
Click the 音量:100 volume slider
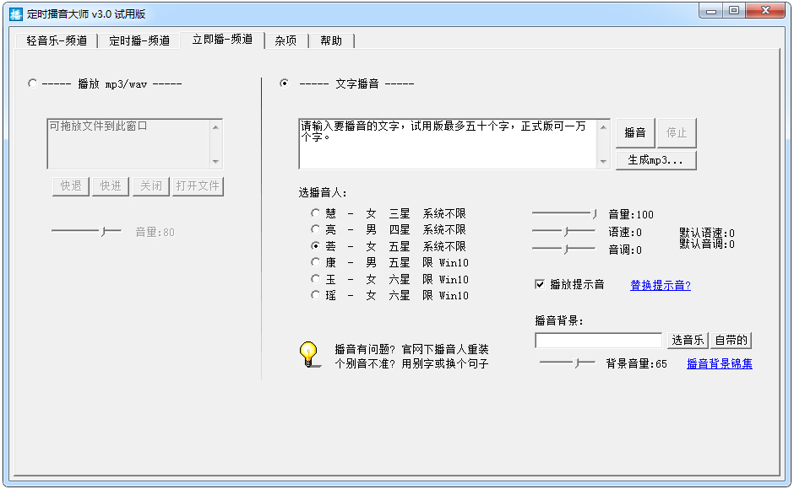564,214
